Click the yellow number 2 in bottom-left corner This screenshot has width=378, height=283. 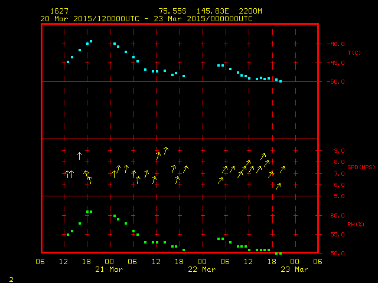(x=11, y=278)
